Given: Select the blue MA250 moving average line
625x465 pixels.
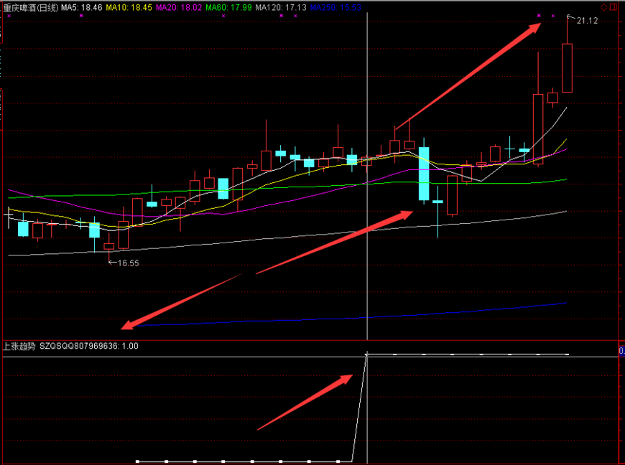Looking at the screenshot, I should tap(351, 317).
